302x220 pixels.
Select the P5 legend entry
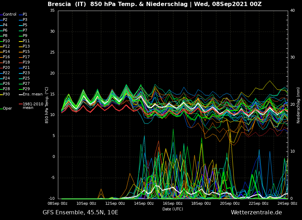(23, 25)
